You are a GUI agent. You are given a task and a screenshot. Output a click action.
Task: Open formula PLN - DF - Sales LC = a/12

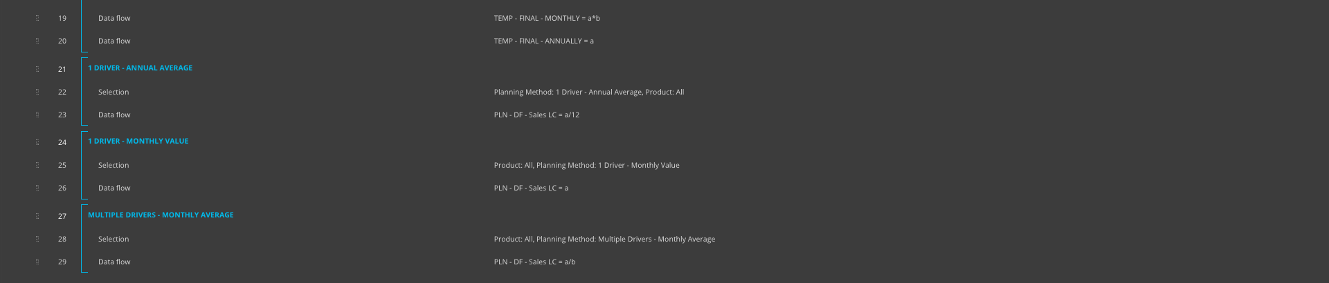(x=536, y=115)
